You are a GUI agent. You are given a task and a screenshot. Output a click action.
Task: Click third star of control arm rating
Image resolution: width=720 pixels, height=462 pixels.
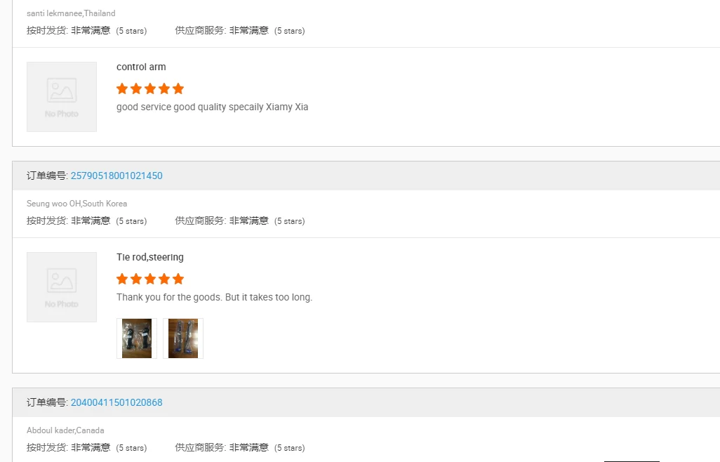tap(150, 88)
